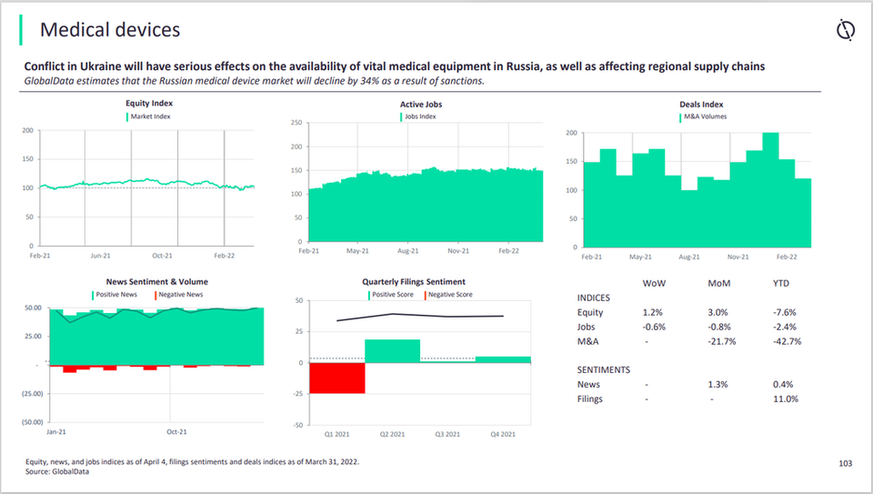Image resolution: width=873 pixels, height=494 pixels.
Task: Click the Active Jobs chart title
Action: coord(421,104)
